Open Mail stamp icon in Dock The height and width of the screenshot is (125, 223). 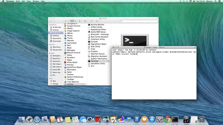click(x=45, y=119)
